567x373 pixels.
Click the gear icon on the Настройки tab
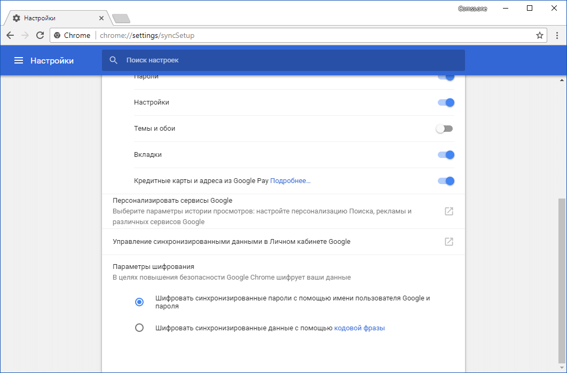tap(16, 18)
